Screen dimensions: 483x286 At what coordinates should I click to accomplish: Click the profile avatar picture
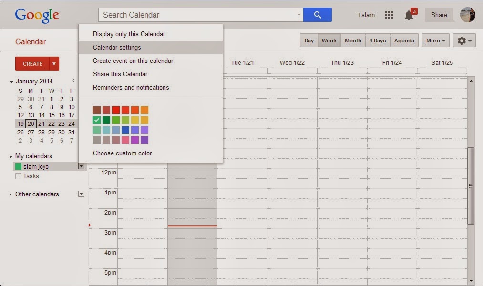click(468, 15)
